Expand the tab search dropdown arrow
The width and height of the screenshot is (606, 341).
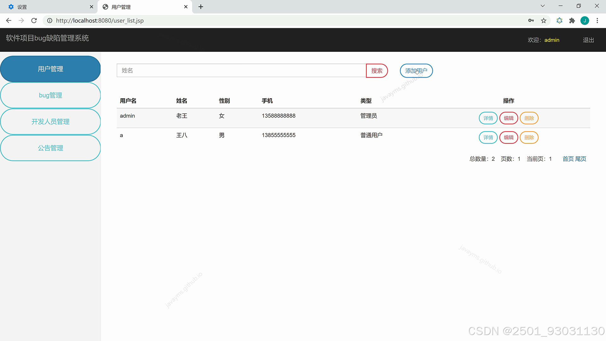coord(543,6)
